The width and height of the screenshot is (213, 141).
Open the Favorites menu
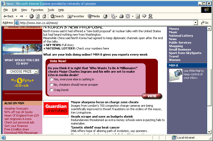click(37, 10)
